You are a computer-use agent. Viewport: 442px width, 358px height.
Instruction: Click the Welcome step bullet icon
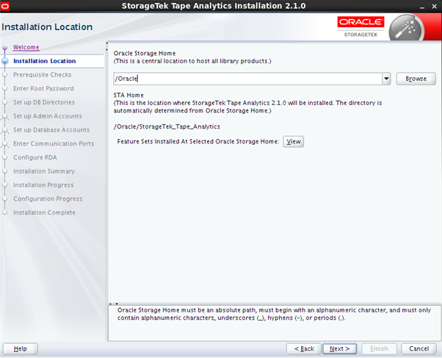pos(5,48)
